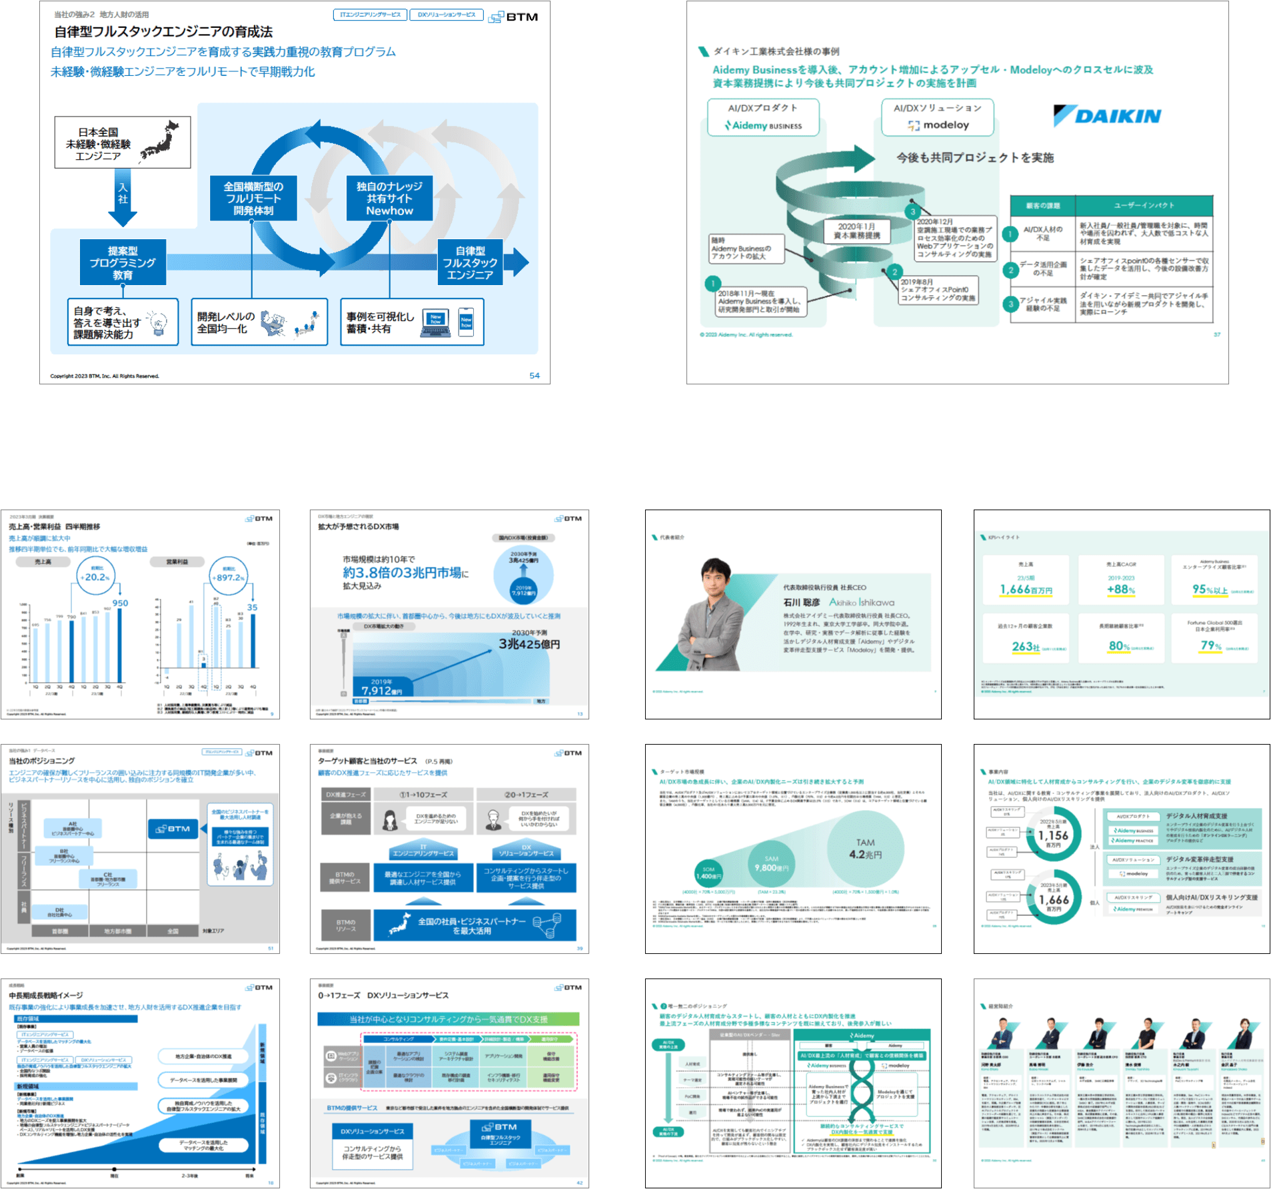The height and width of the screenshot is (1189, 1271).
Task: Open the 経営陣紹介 management team slide thumbnail
Action: point(1122,1083)
